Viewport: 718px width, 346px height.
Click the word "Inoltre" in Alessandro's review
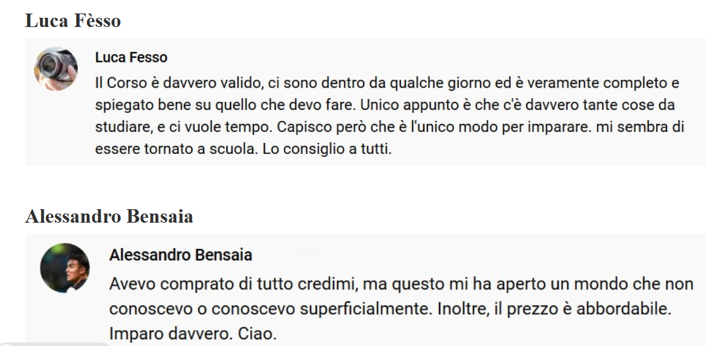tap(459, 309)
